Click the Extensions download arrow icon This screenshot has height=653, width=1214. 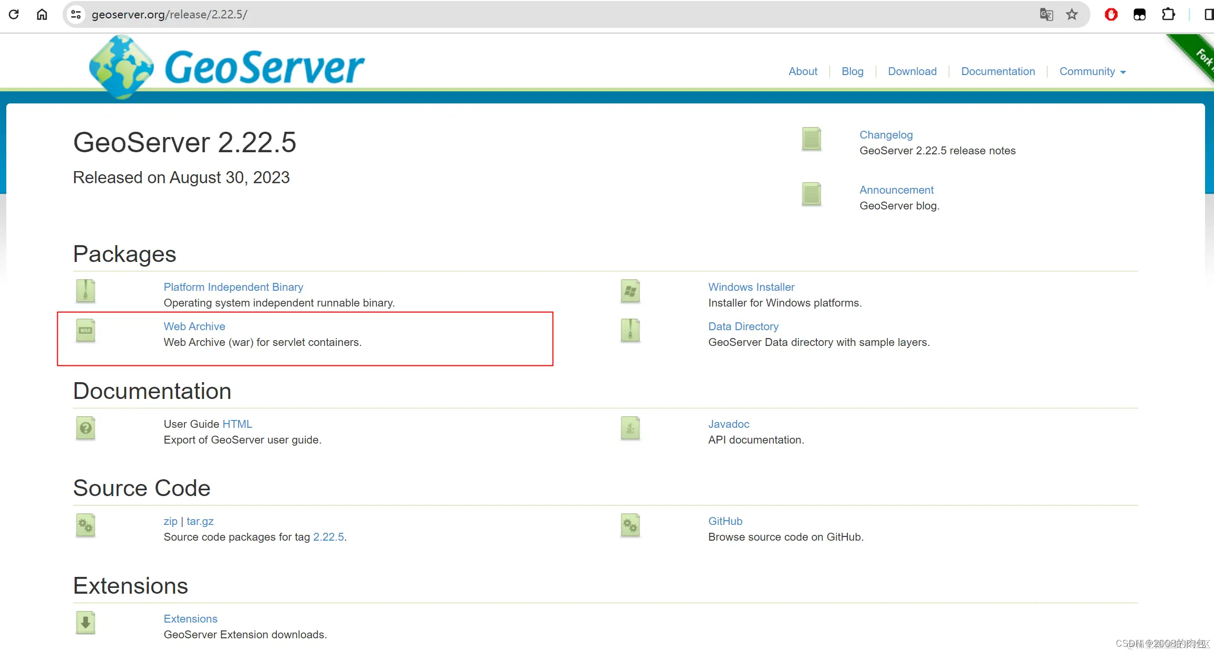point(85,623)
